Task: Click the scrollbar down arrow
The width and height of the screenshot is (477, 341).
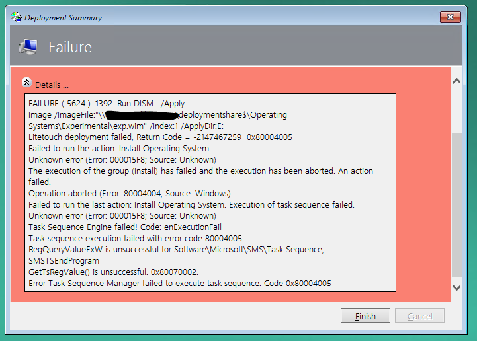Action: click(x=456, y=287)
